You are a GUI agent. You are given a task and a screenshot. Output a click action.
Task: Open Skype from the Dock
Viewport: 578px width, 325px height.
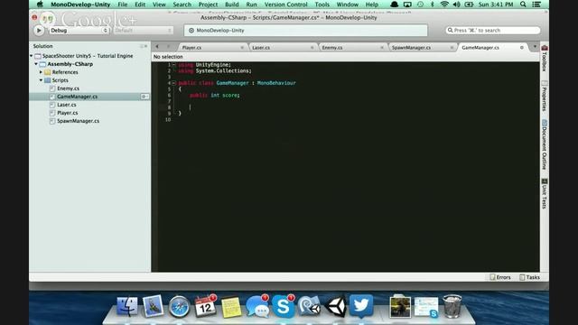coord(283,307)
